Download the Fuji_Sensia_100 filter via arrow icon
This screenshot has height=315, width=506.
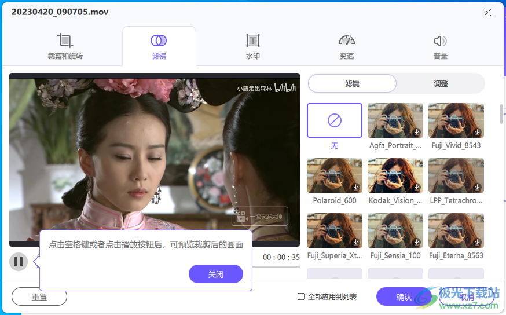tap(417, 241)
